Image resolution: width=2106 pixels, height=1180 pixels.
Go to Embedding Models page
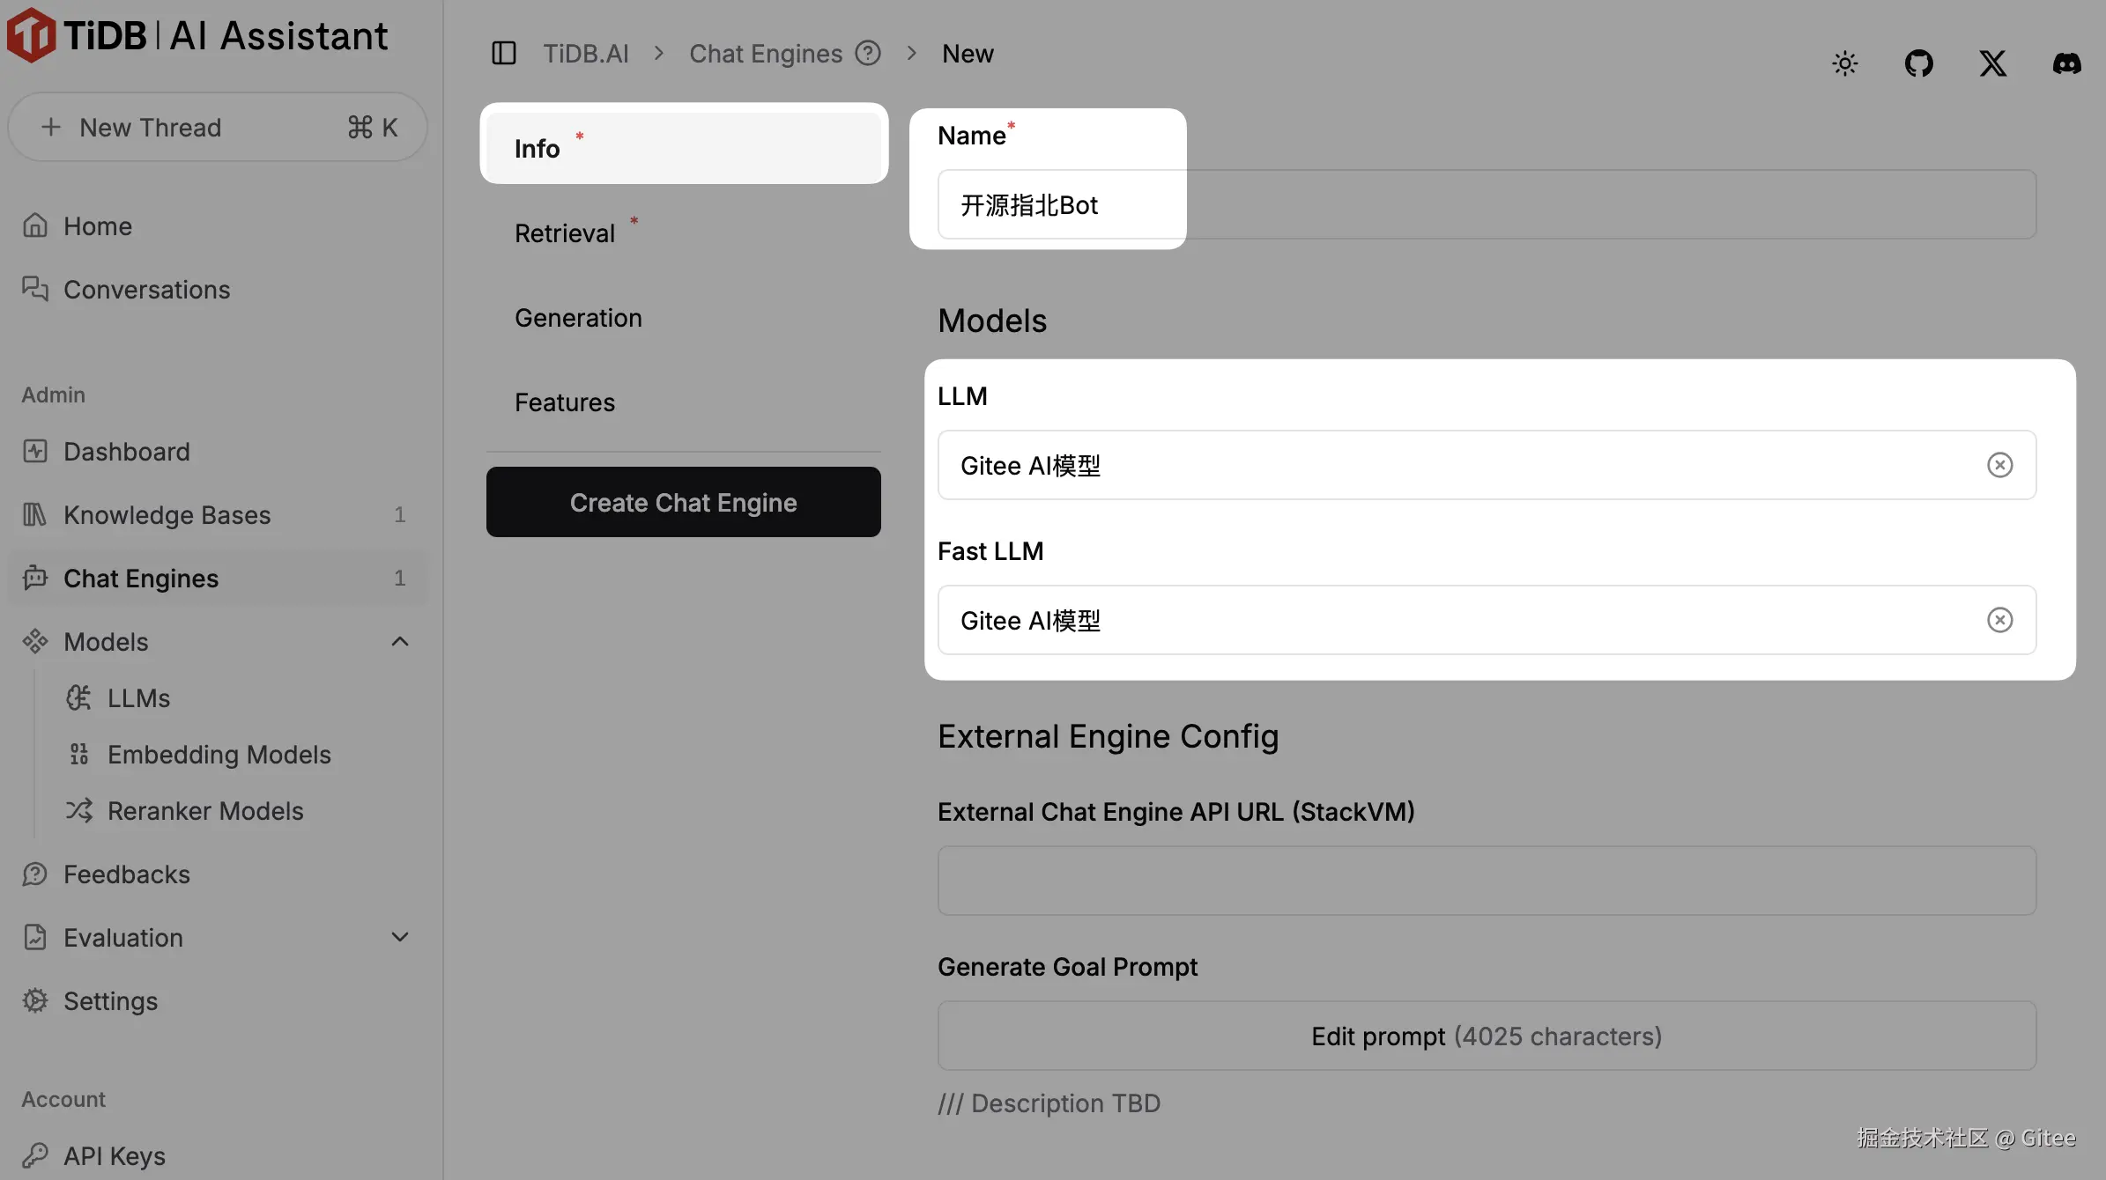point(219,755)
